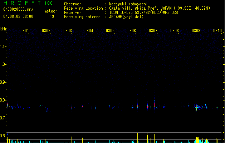The image size is (225, 143).
Task: Click the 0.7 kHz axis label
Action: [x=3, y=118]
